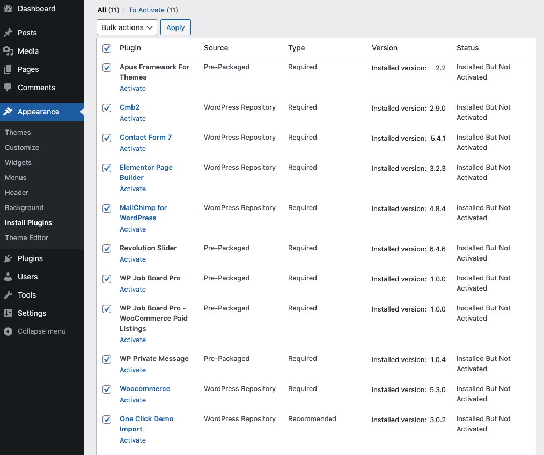This screenshot has height=455, width=544.
Task: Click the Tools wrench icon
Action: coord(8,295)
